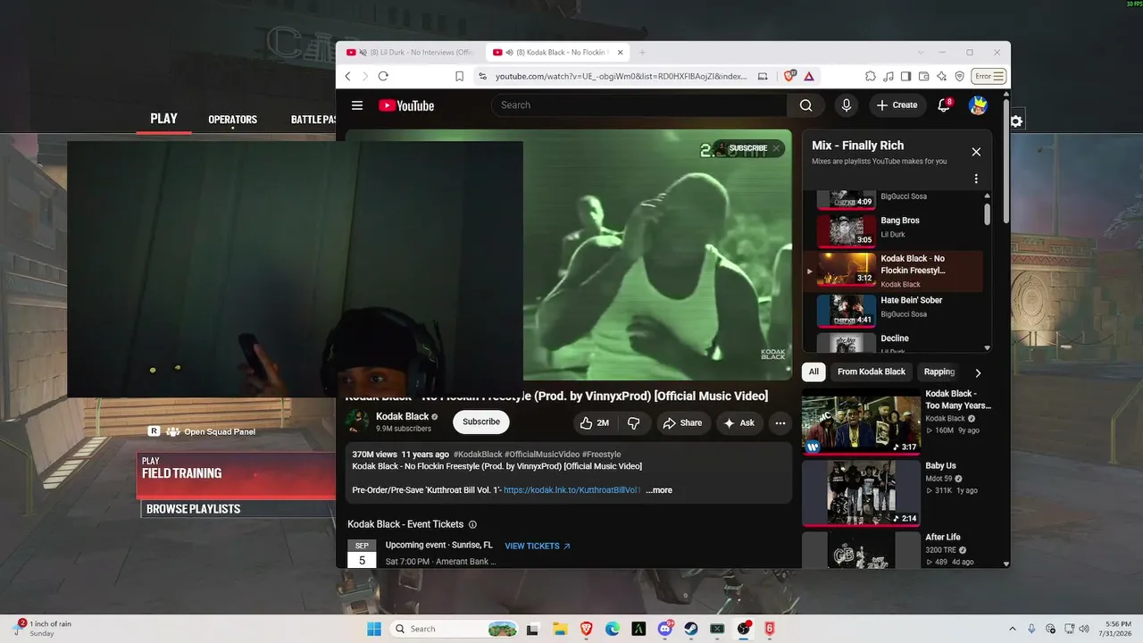The height and width of the screenshot is (643, 1143).
Task: Click the YouTube search magnifier button
Action: coord(805,105)
